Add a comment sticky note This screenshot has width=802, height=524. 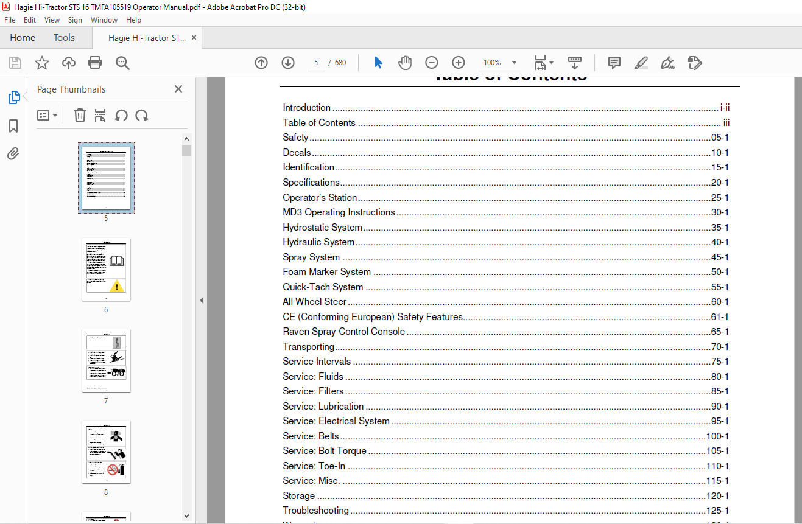click(614, 63)
